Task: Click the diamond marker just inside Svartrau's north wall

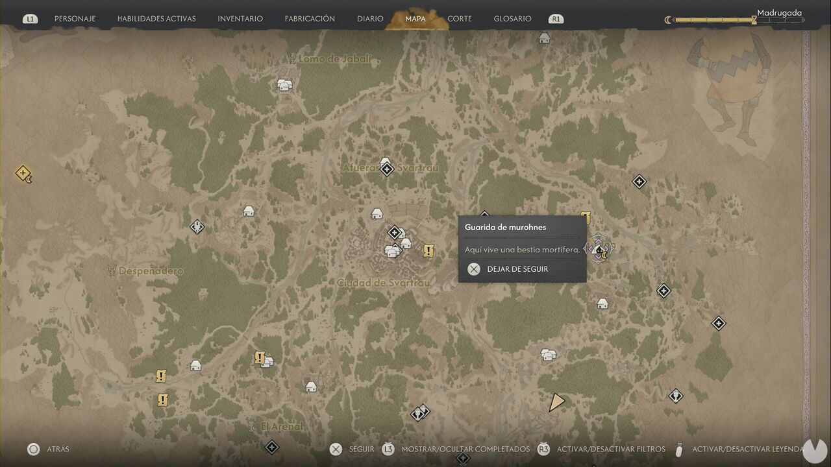Action: pos(394,232)
